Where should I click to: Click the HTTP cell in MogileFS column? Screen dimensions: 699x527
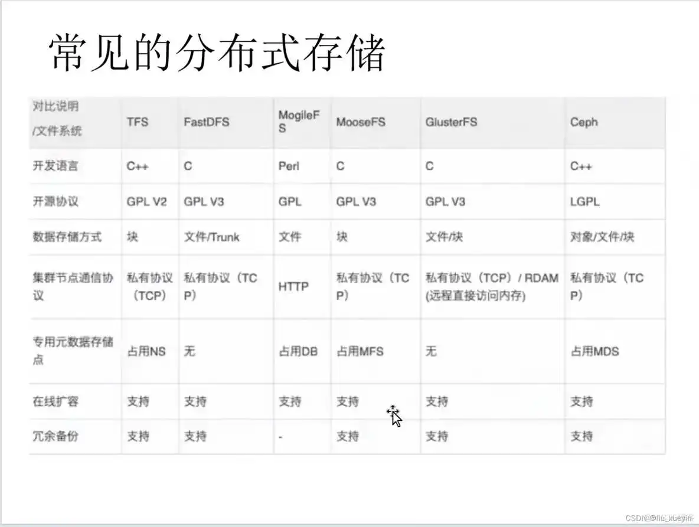click(x=289, y=286)
